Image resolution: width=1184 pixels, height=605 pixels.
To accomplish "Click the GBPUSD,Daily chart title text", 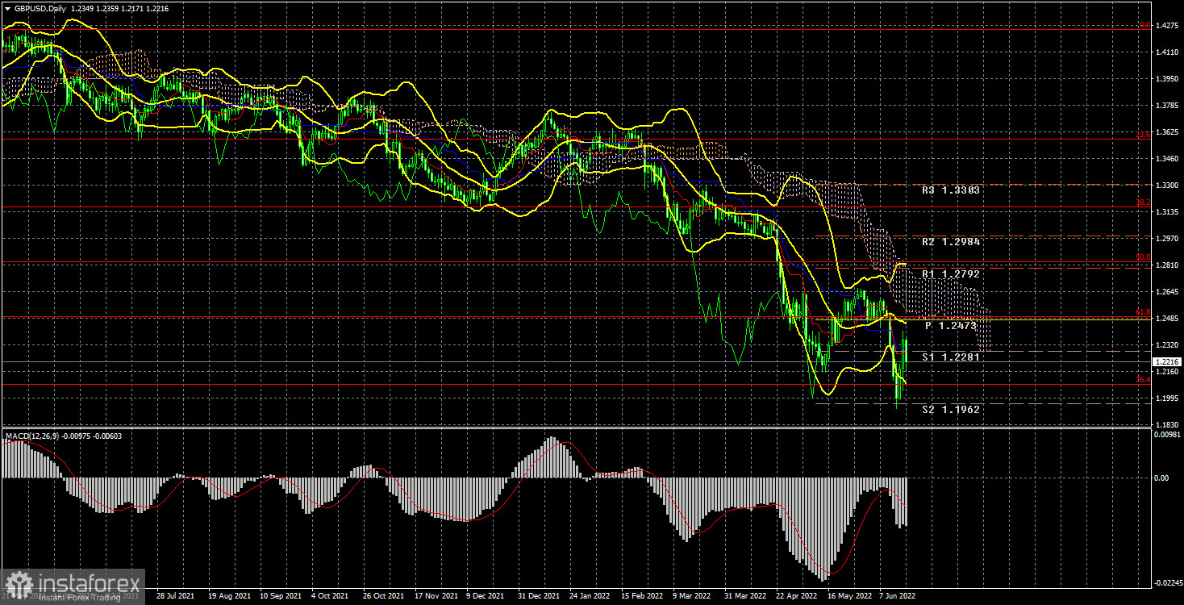I will [40, 7].
